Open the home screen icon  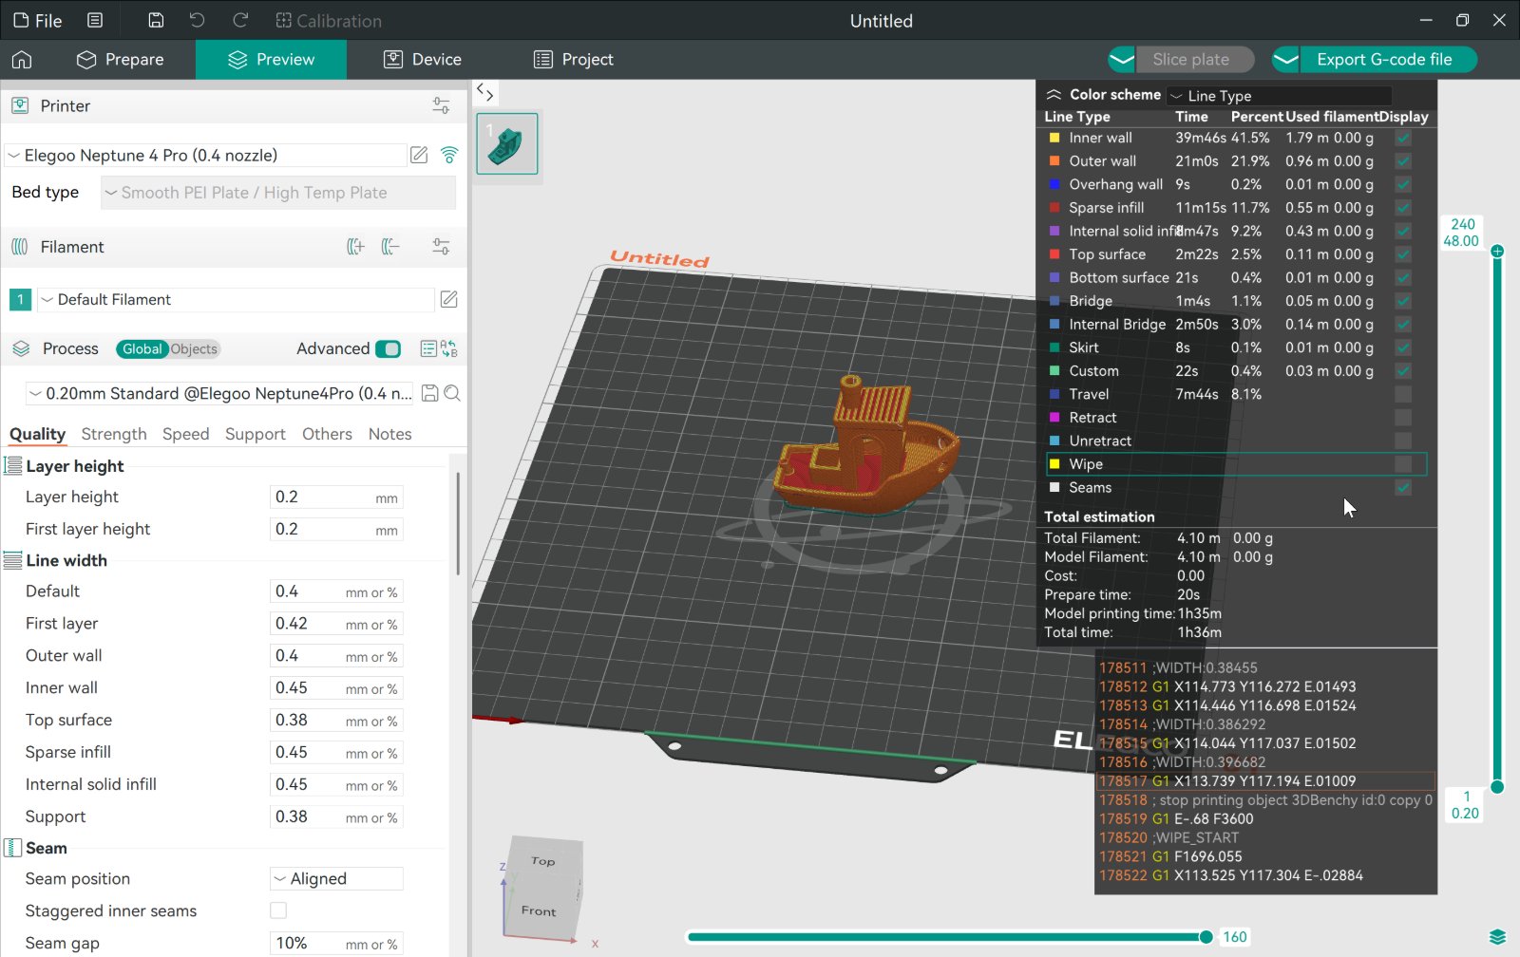pos(22,60)
